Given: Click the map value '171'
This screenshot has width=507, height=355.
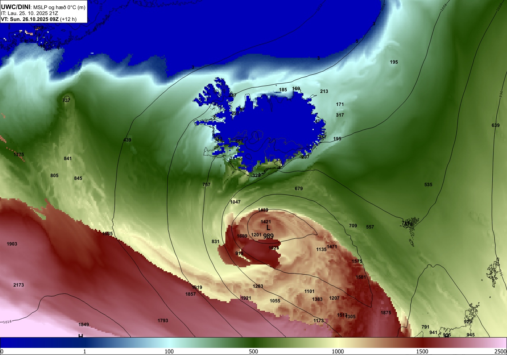Looking at the screenshot, I should tap(340, 104).
